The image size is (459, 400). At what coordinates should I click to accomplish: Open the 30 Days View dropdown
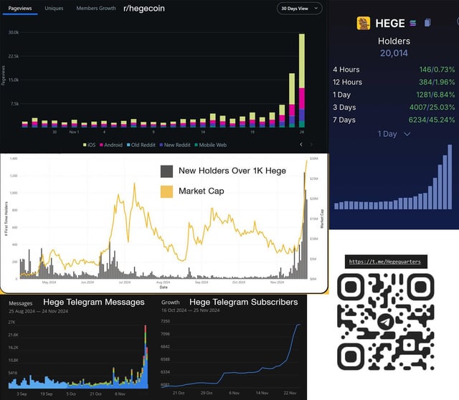(x=299, y=9)
